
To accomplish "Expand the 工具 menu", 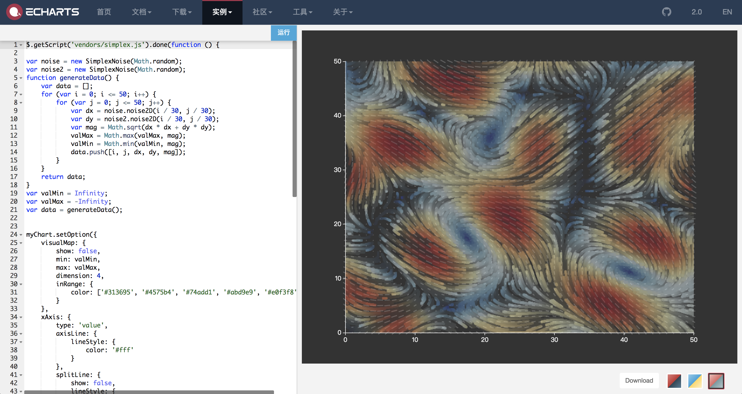I will (x=302, y=12).
